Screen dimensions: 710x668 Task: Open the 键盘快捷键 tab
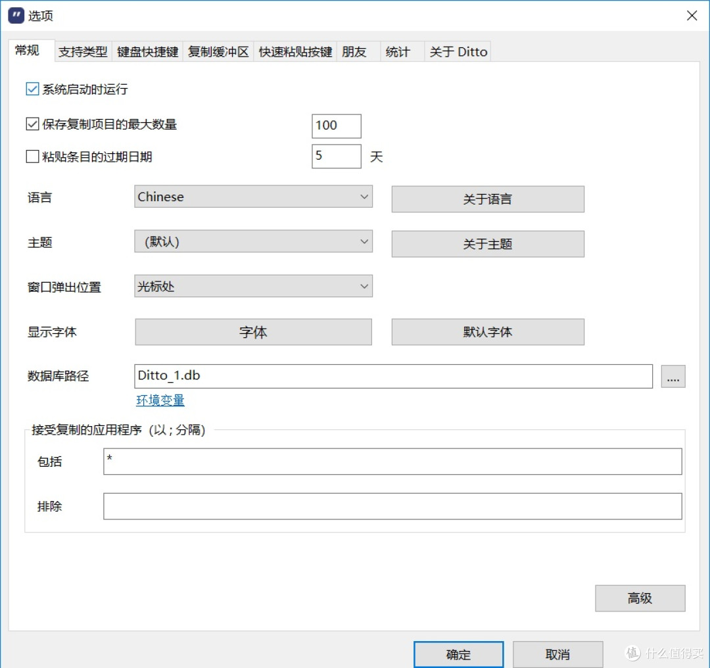[147, 52]
